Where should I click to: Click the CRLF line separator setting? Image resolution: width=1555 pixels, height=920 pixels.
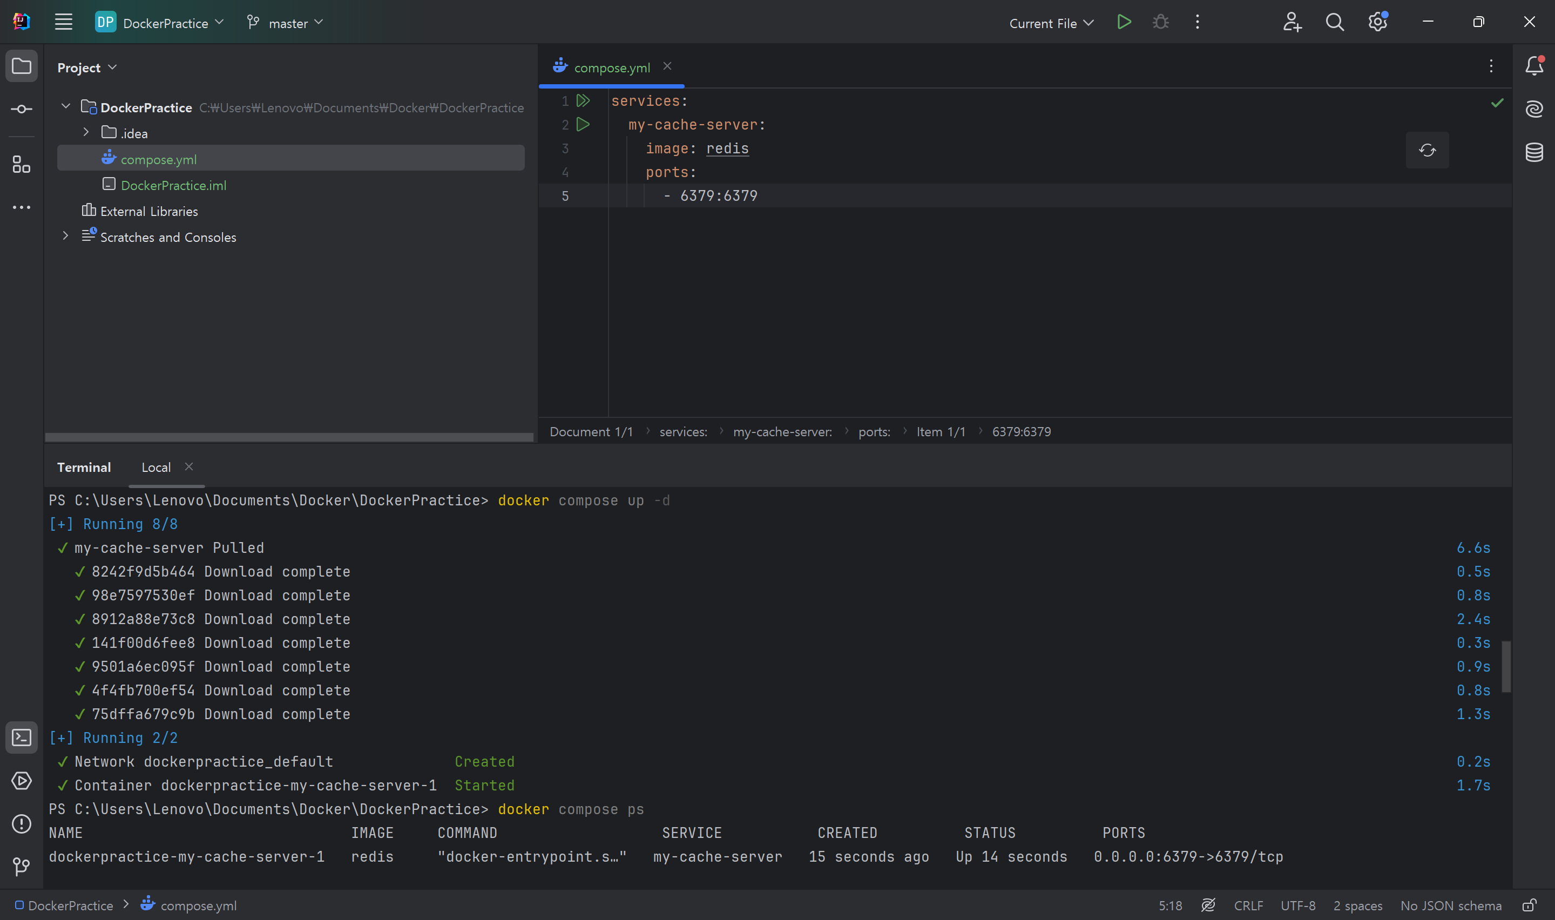1248,905
